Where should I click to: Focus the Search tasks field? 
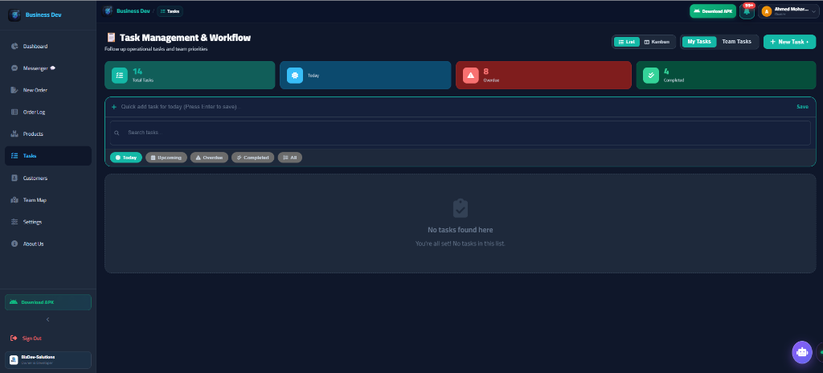[461, 133]
